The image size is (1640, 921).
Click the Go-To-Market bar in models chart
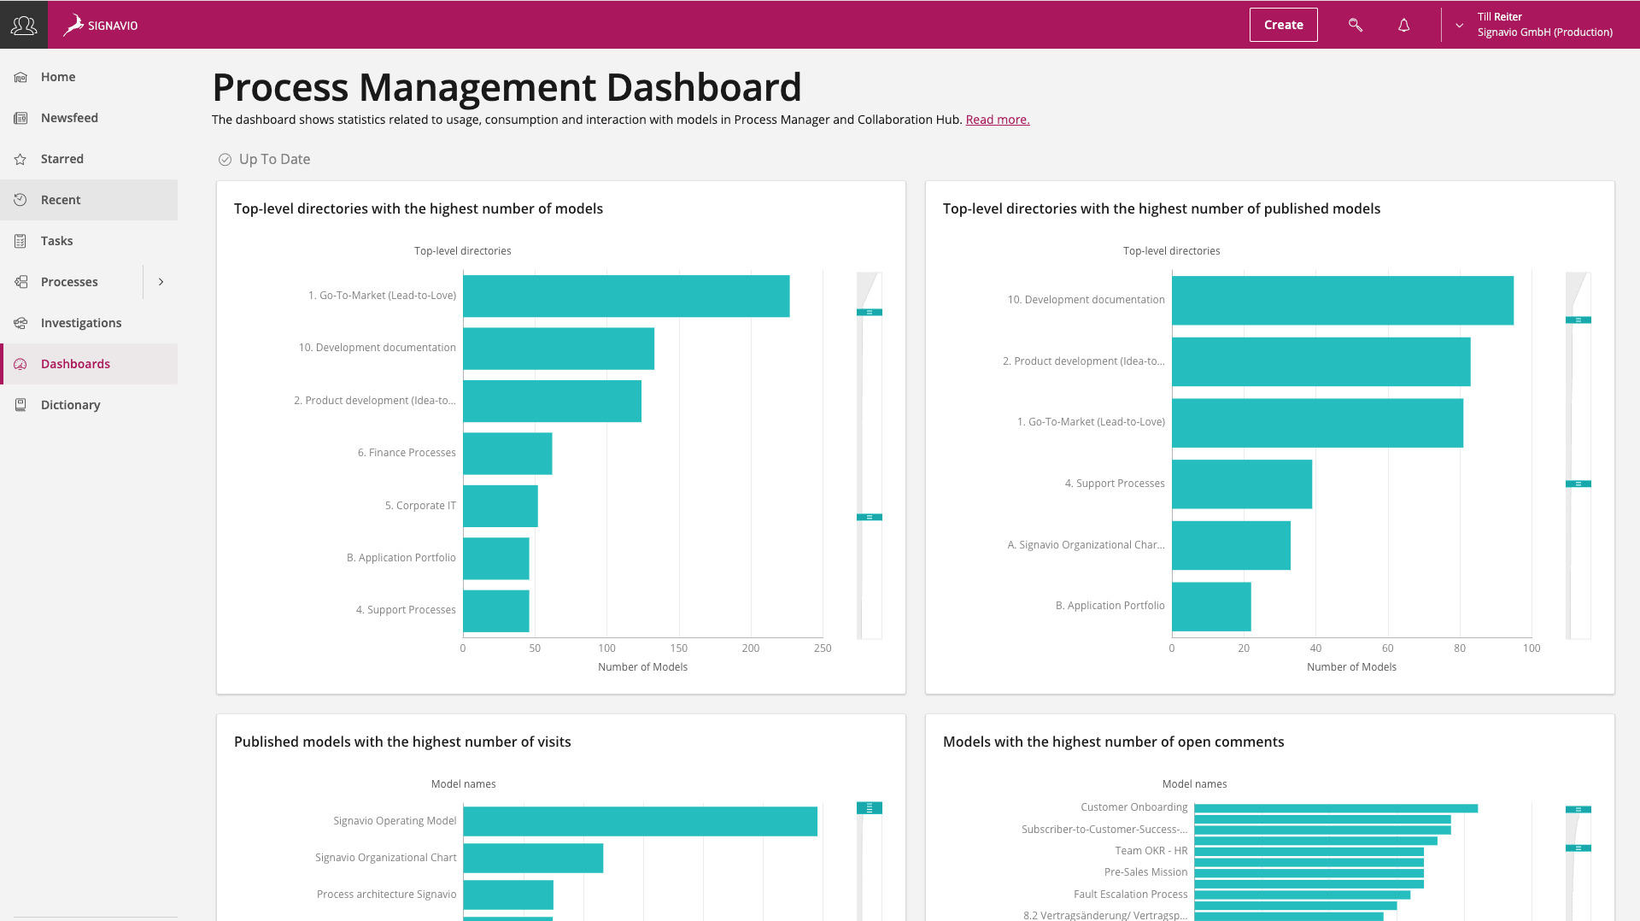point(626,296)
